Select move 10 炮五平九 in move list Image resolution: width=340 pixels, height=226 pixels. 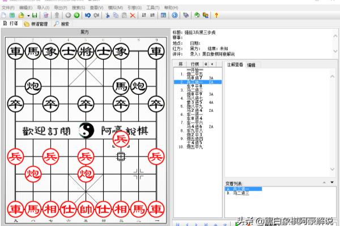(194, 146)
